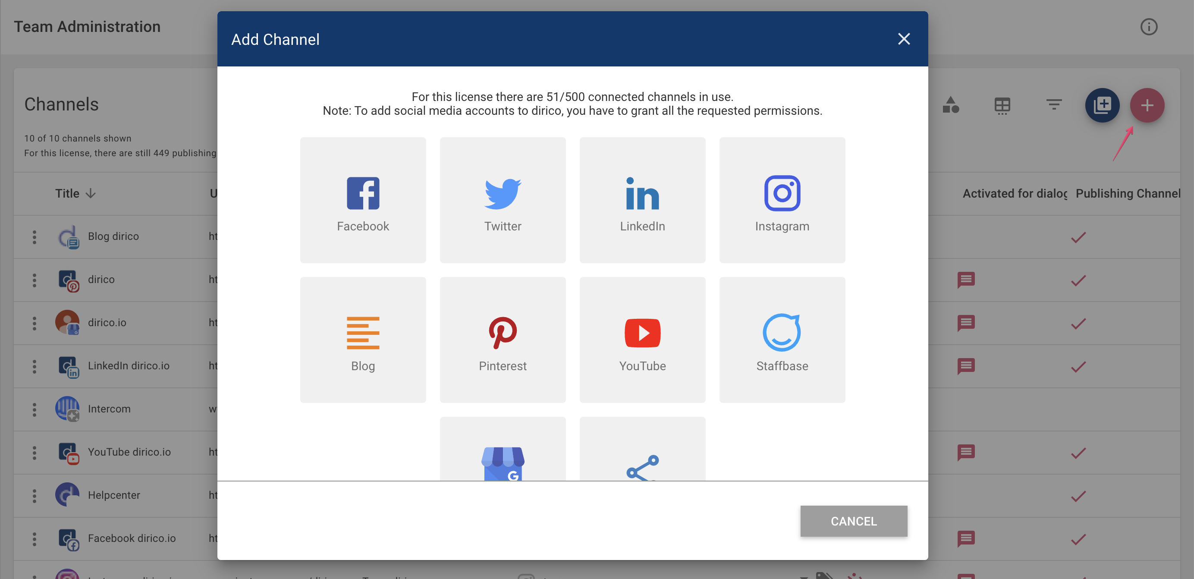The image size is (1194, 579).
Task: Add a Pinterest channel
Action: (503, 340)
